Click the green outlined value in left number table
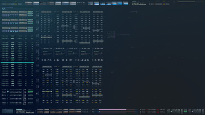205x115 pixels. (12, 59)
